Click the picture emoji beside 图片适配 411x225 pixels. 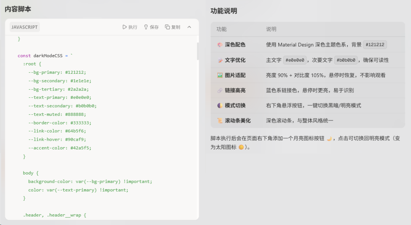[220, 75]
